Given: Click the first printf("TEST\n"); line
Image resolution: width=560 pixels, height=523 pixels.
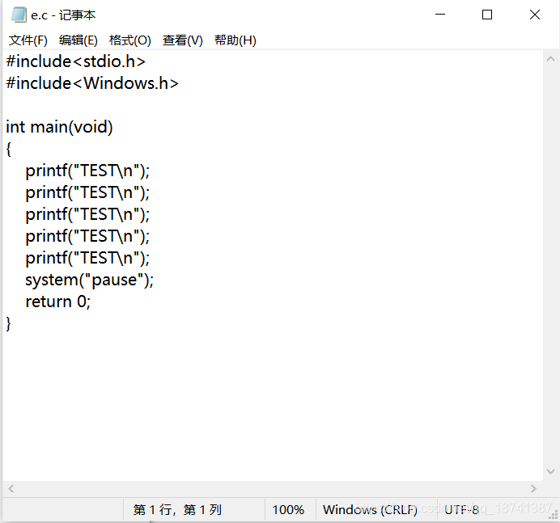Looking at the screenshot, I should (87, 171).
